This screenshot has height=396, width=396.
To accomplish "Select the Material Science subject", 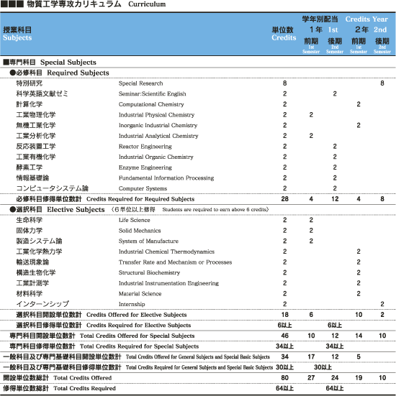I will click(x=140, y=294).
